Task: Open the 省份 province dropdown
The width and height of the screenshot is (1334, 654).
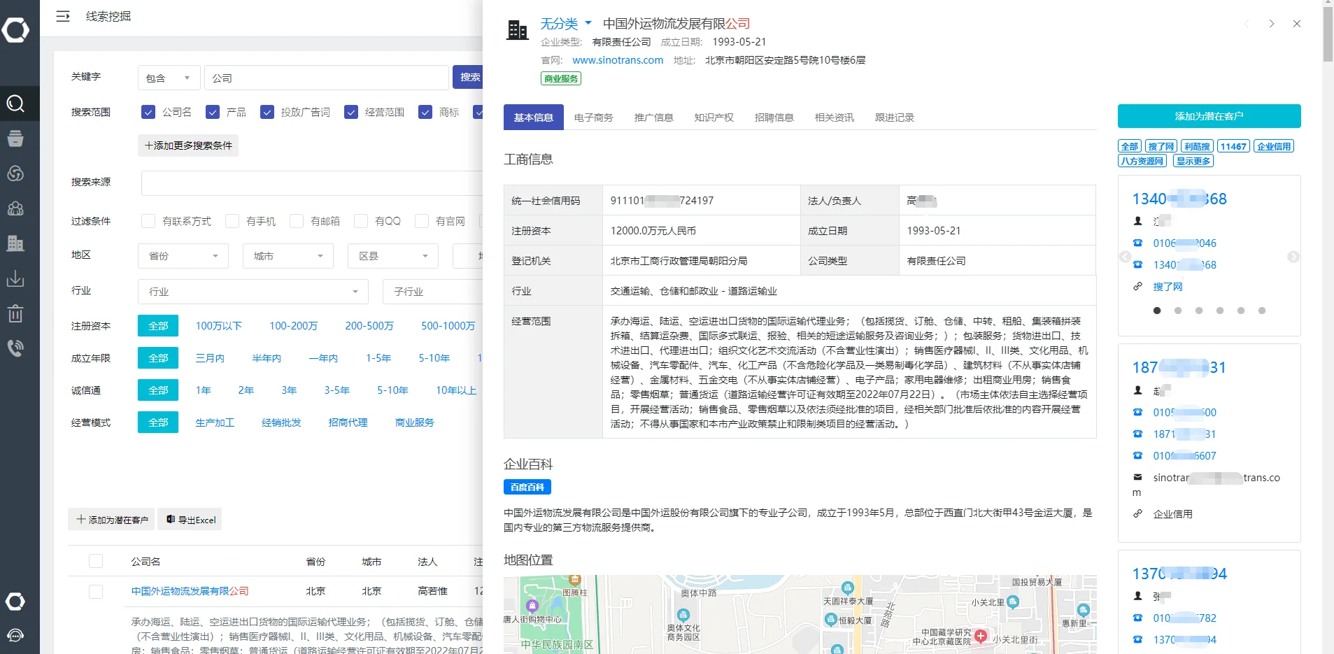Action: tap(183, 256)
